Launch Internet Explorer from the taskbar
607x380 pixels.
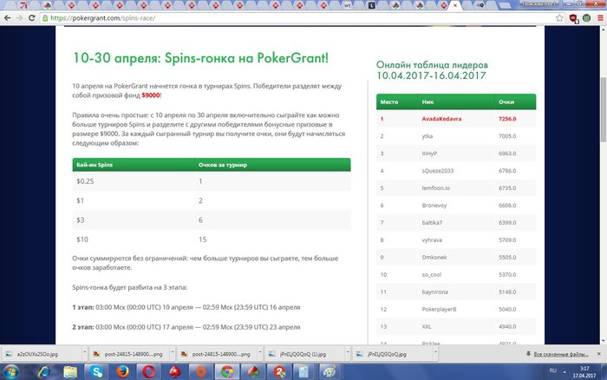coord(44,372)
